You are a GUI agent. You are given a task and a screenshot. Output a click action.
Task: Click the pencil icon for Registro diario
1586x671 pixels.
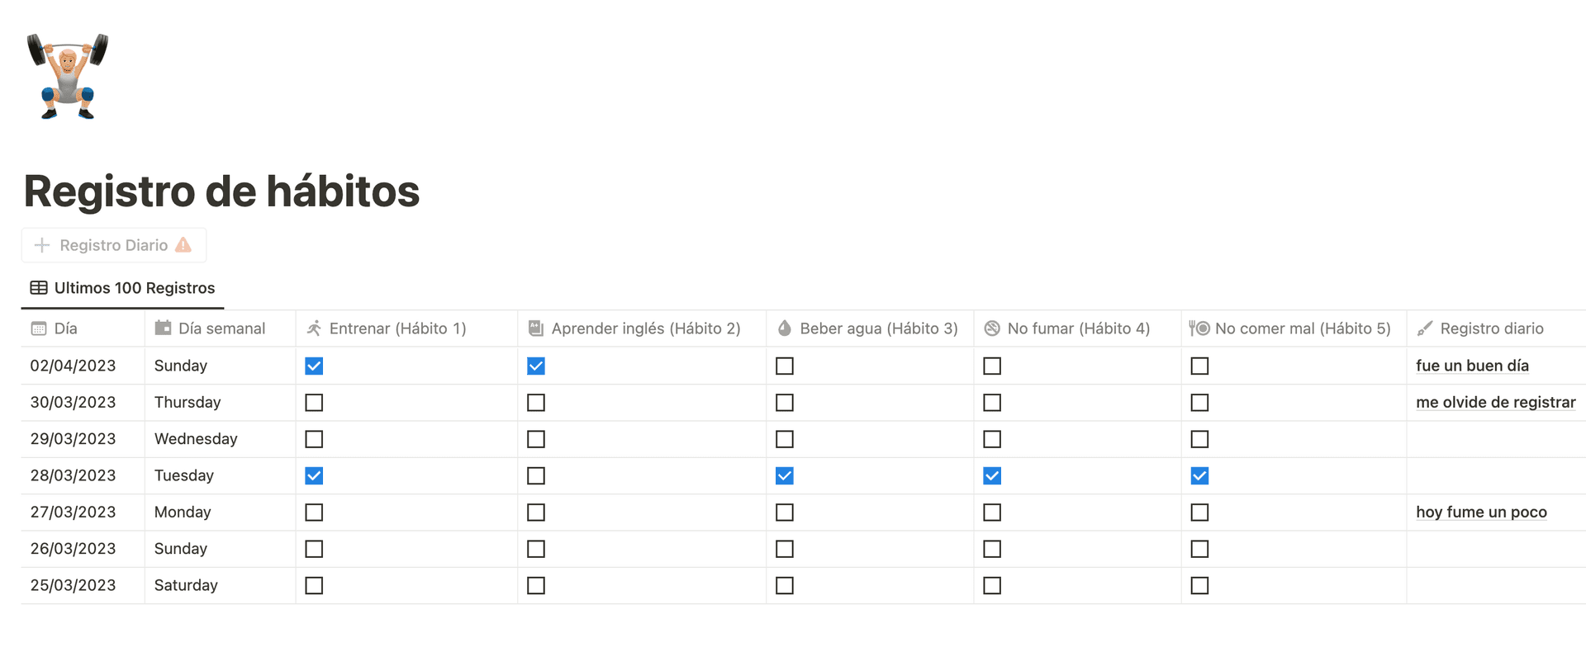coord(1425,328)
